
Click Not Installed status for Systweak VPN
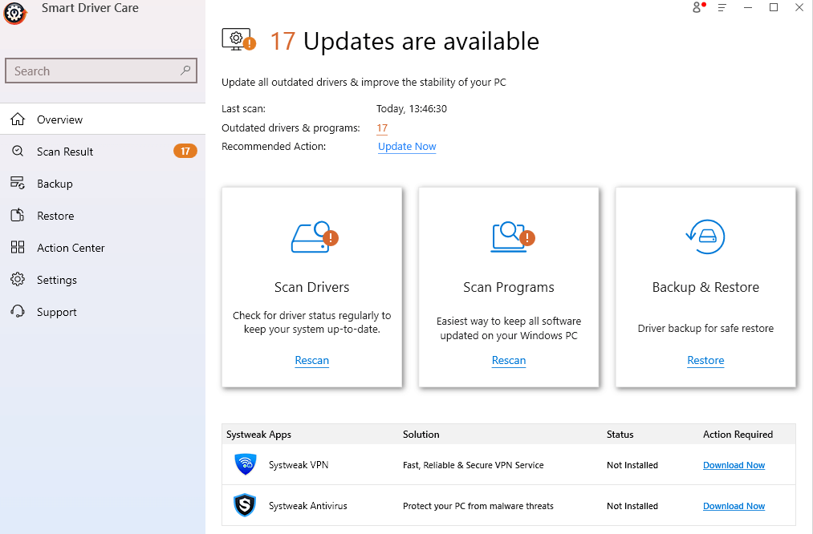(632, 465)
